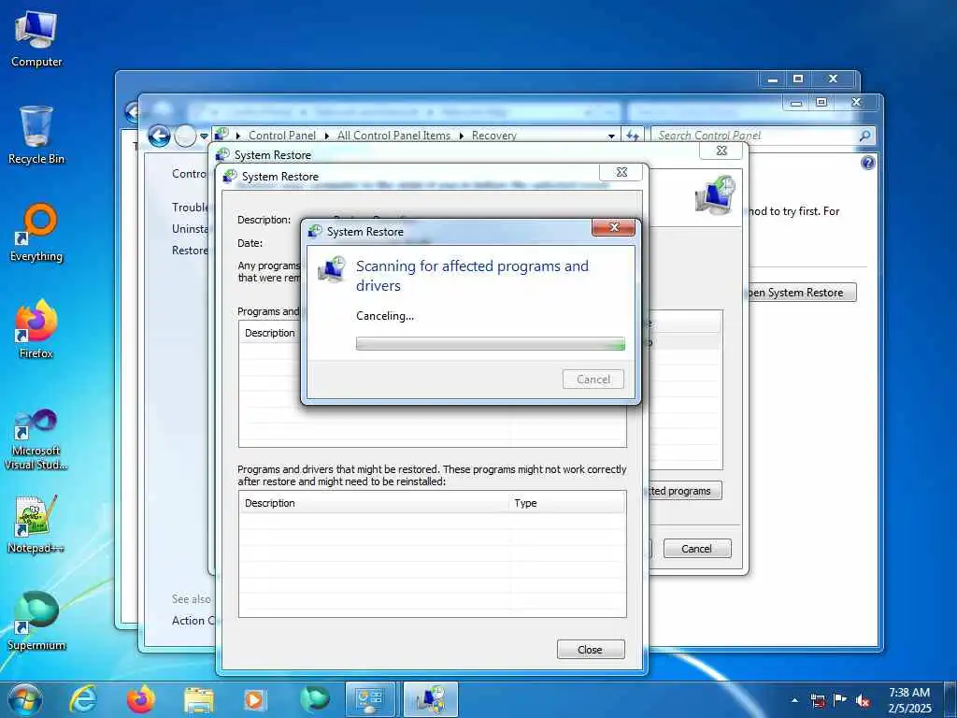Image resolution: width=957 pixels, height=718 pixels.
Task: Click the Open System Restore button
Action: click(x=801, y=293)
